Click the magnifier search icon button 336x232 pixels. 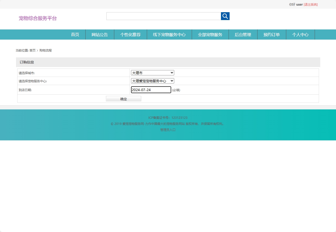[x=225, y=16]
